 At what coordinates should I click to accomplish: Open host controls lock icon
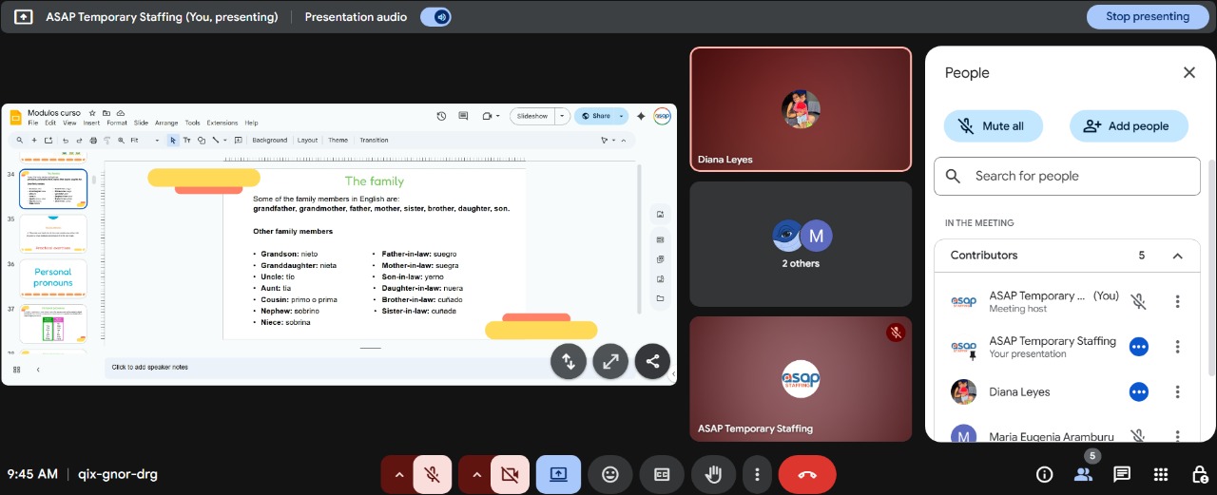1200,474
